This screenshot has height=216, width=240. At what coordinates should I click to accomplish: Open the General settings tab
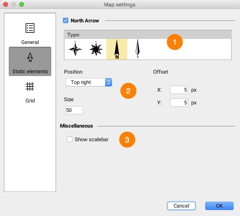click(x=30, y=34)
